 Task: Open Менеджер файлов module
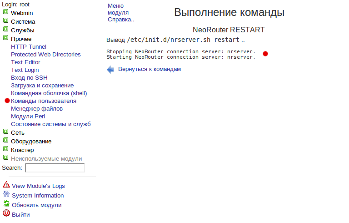[37, 109]
